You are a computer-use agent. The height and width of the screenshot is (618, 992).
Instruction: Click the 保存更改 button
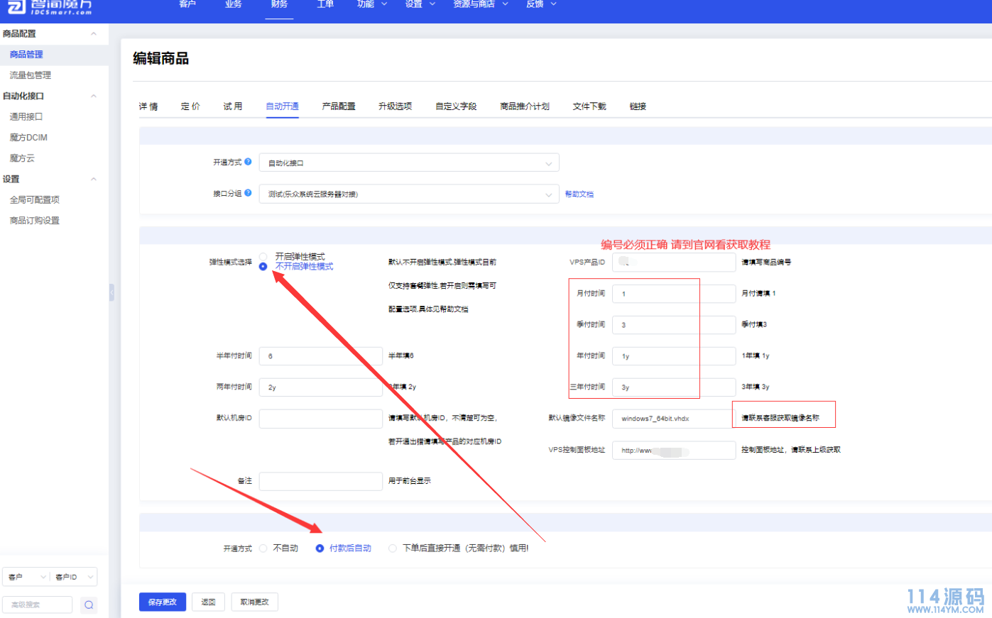point(163,602)
